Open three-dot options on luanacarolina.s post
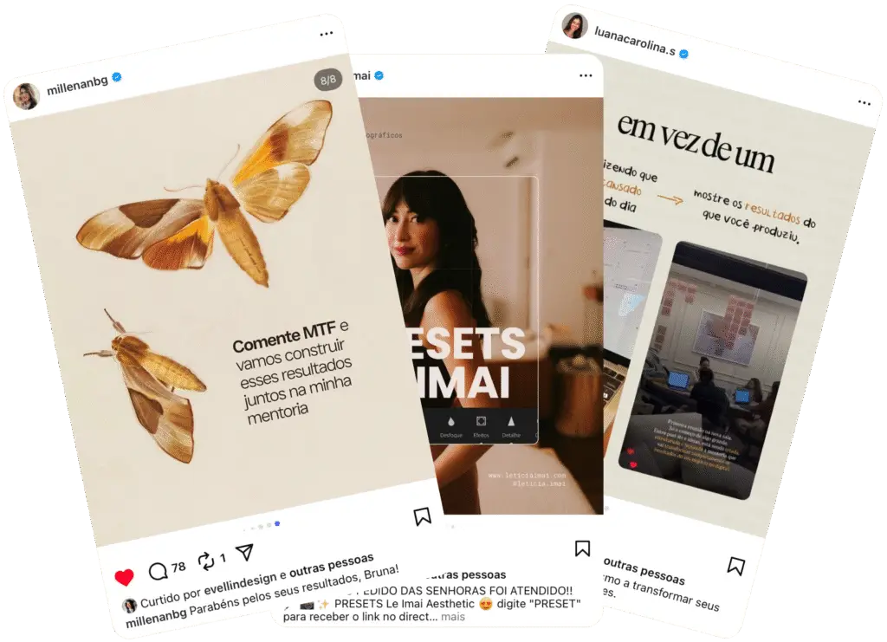The image size is (887, 642). pos(864,102)
